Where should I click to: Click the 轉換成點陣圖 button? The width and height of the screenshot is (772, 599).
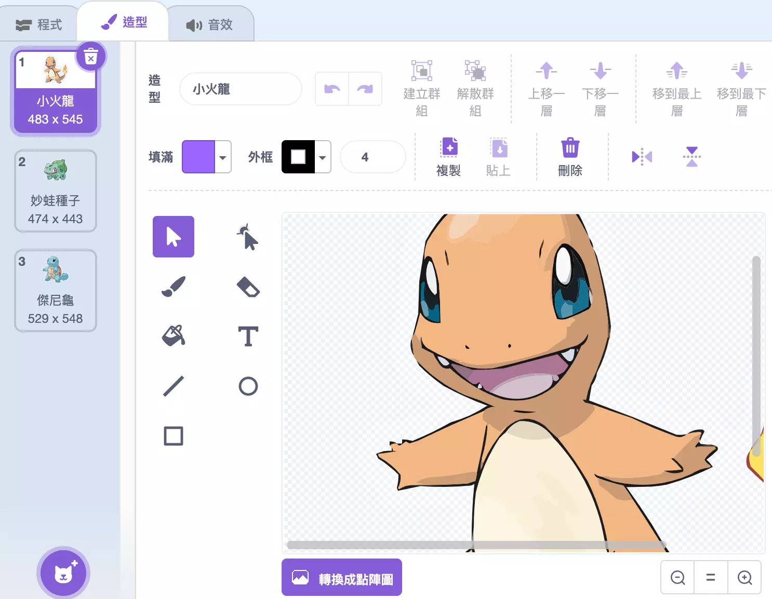click(x=342, y=578)
